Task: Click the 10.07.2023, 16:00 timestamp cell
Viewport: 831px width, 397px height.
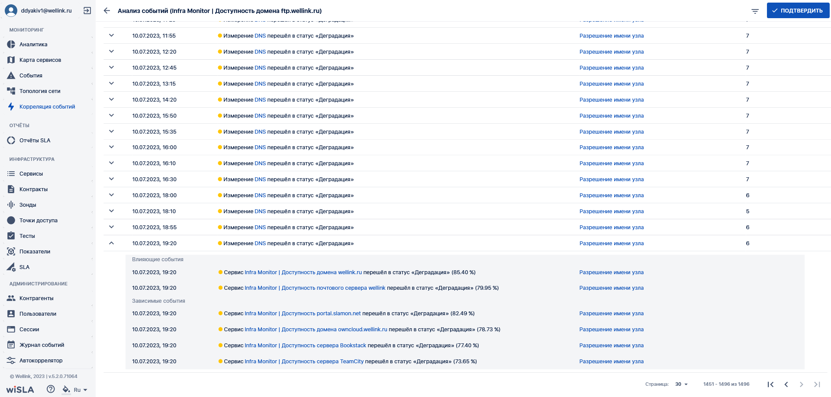Action: (155, 147)
